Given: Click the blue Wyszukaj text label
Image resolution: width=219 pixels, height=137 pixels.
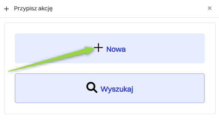Looking at the screenshot, I should point(117,89).
